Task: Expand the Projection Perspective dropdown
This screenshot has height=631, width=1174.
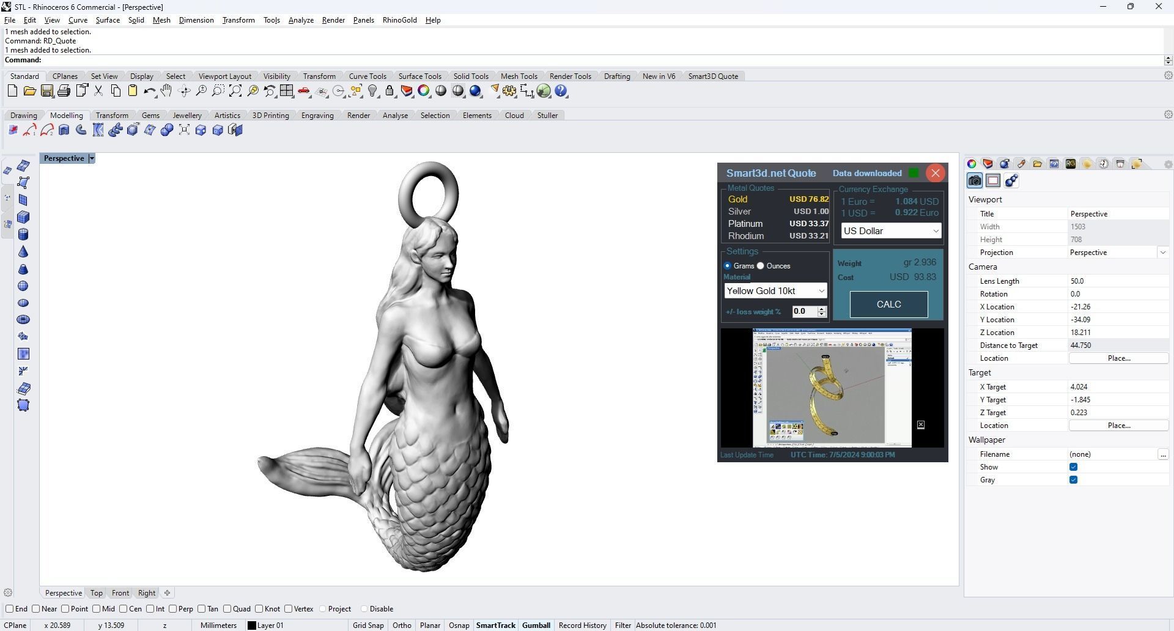Action: tap(1163, 253)
